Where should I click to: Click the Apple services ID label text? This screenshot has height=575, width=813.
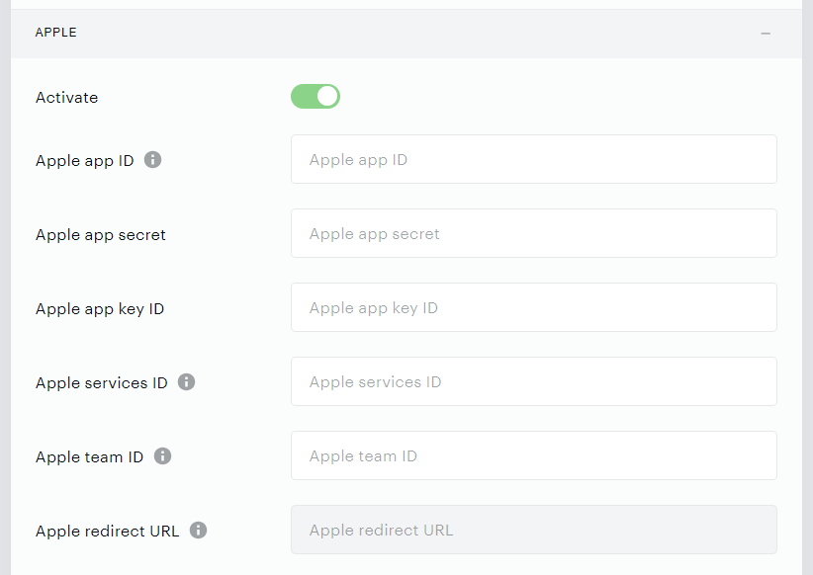102,382
